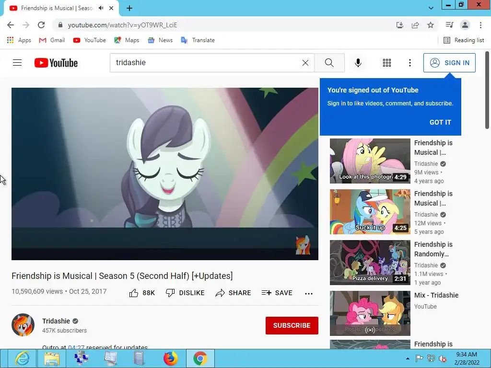491x368 pixels.
Task: Open the Pizza delivery 2:31 thumbnail
Action: point(370,262)
